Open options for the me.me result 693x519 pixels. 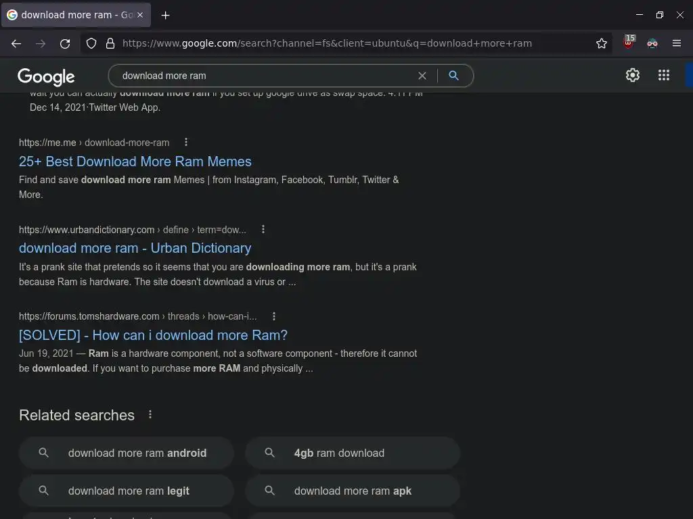186,142
